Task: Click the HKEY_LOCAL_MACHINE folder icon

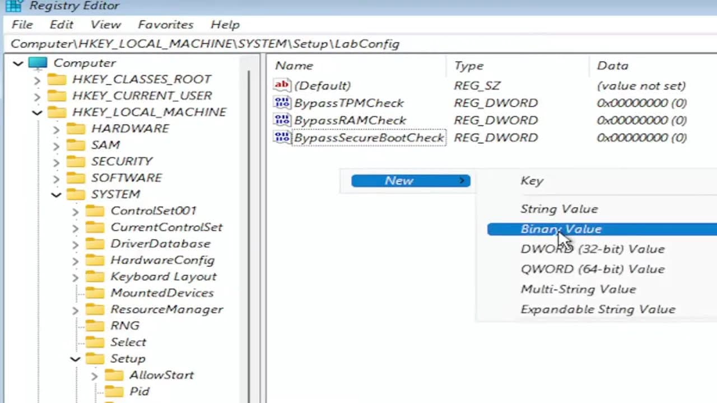Action: 57,112
